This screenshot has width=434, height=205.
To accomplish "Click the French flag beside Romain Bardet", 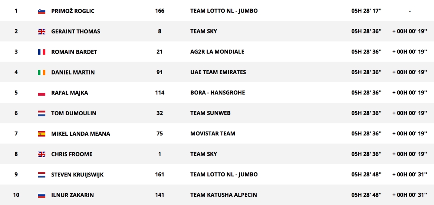I will coord(42,52).
